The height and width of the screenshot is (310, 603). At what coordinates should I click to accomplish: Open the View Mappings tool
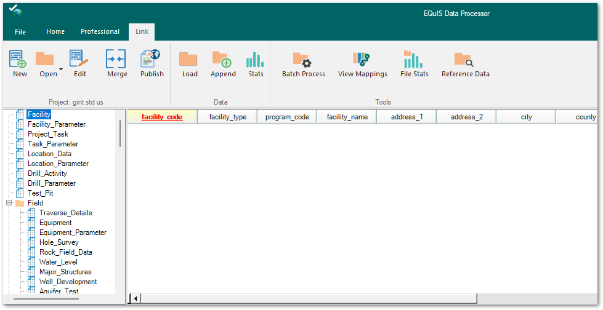(x=362, y=60)
